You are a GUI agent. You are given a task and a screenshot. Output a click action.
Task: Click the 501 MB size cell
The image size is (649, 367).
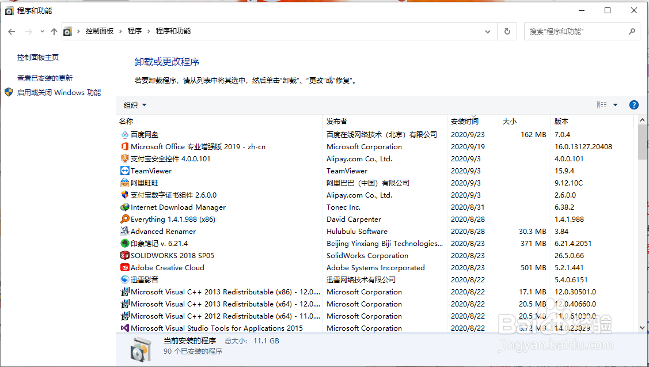[x=533, y=267]
